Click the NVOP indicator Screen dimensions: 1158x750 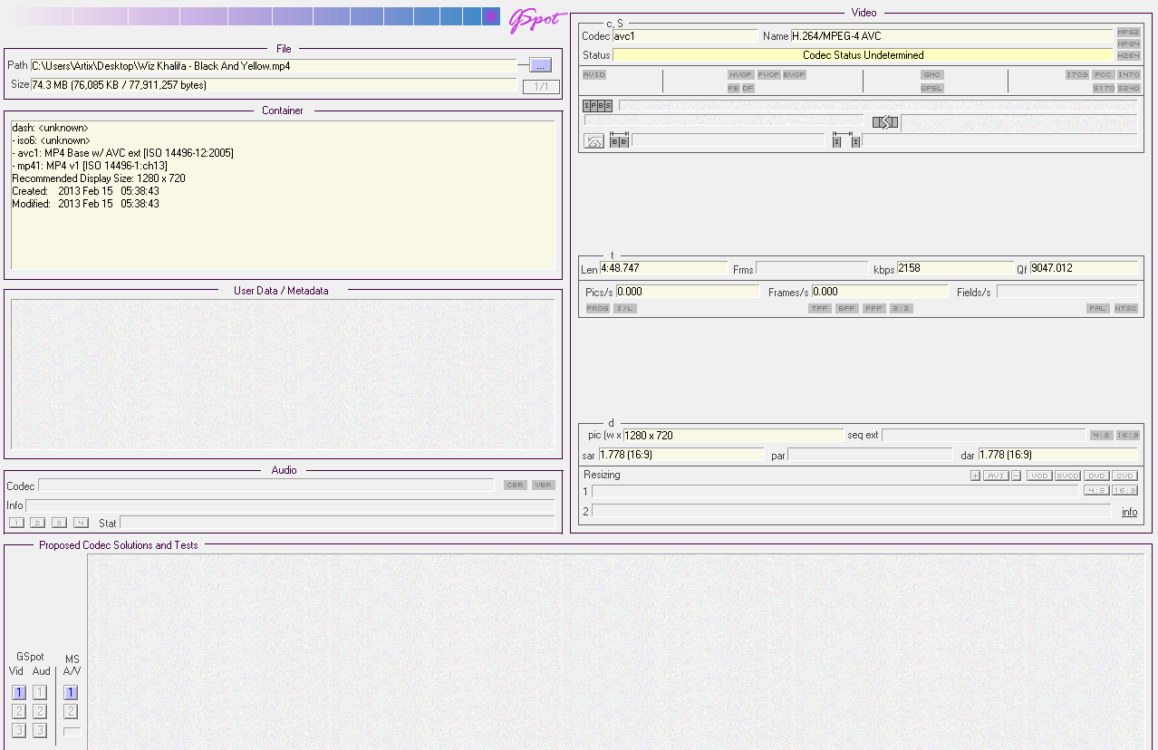(740, 74)
